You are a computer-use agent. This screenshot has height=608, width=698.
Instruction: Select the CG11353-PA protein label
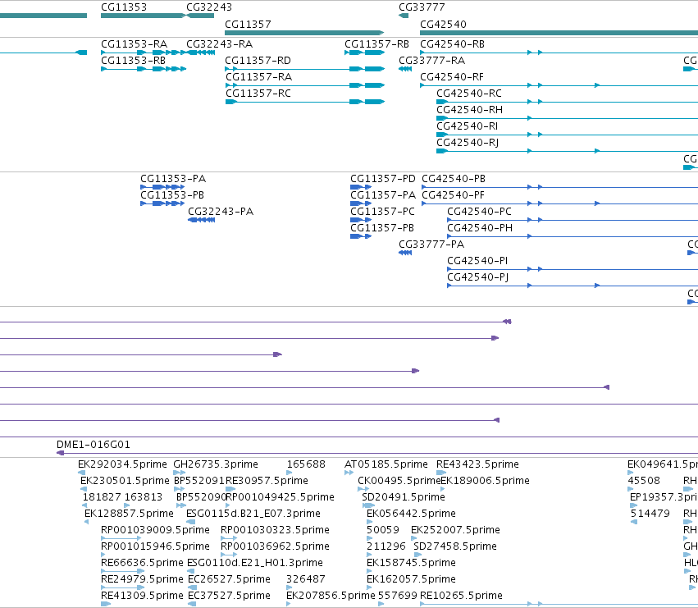[173, 179]
